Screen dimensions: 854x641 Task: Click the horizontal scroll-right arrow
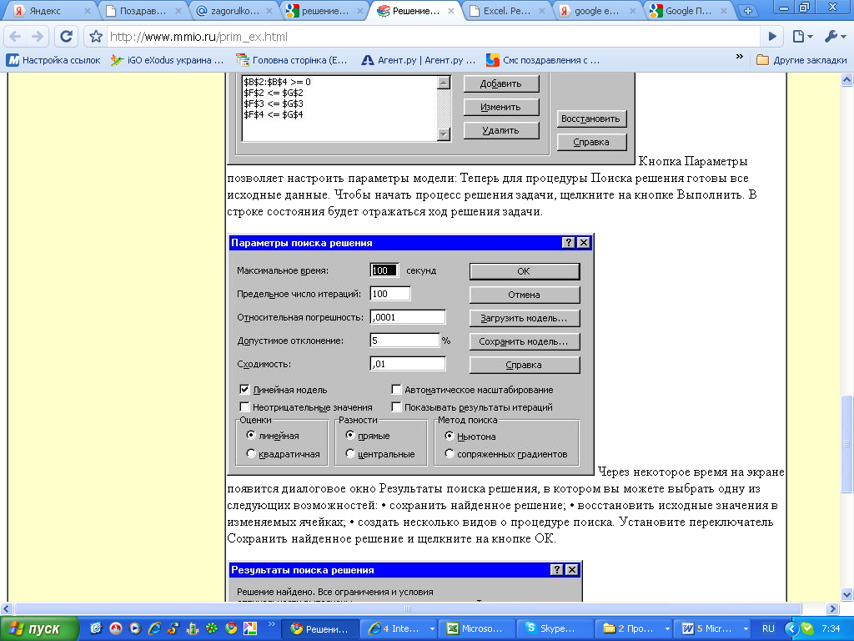coord(831,608)
